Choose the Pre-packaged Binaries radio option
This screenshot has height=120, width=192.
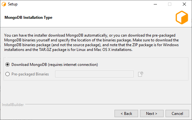point(7,74)
